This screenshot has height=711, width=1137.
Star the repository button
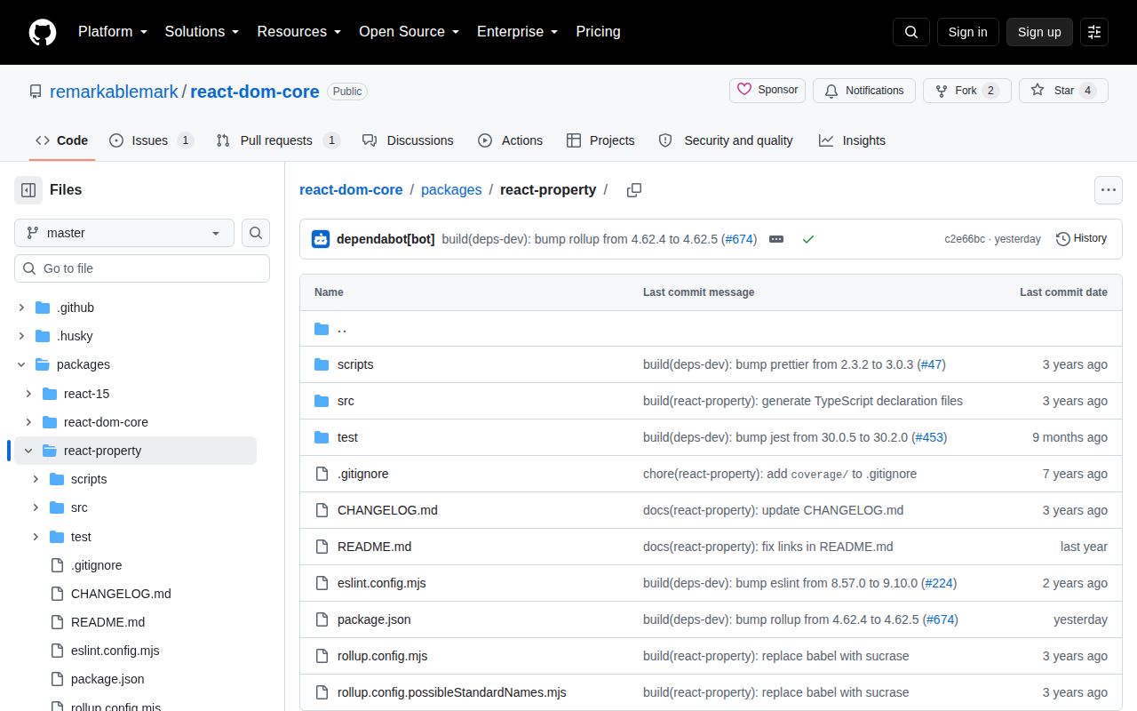[1063, 91]
